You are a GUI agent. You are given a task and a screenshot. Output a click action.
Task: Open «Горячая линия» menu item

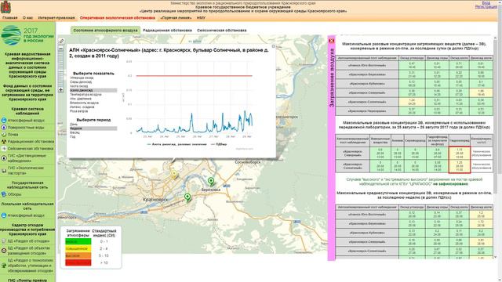point(176,18)
